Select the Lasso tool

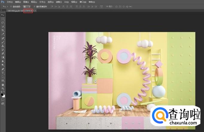[3, 23]
